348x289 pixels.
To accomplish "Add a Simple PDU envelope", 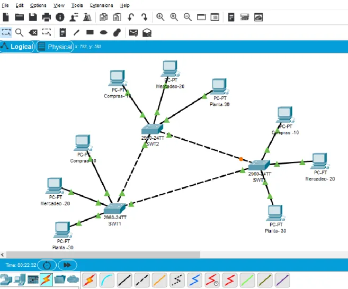I will click(x=133, y=33).
